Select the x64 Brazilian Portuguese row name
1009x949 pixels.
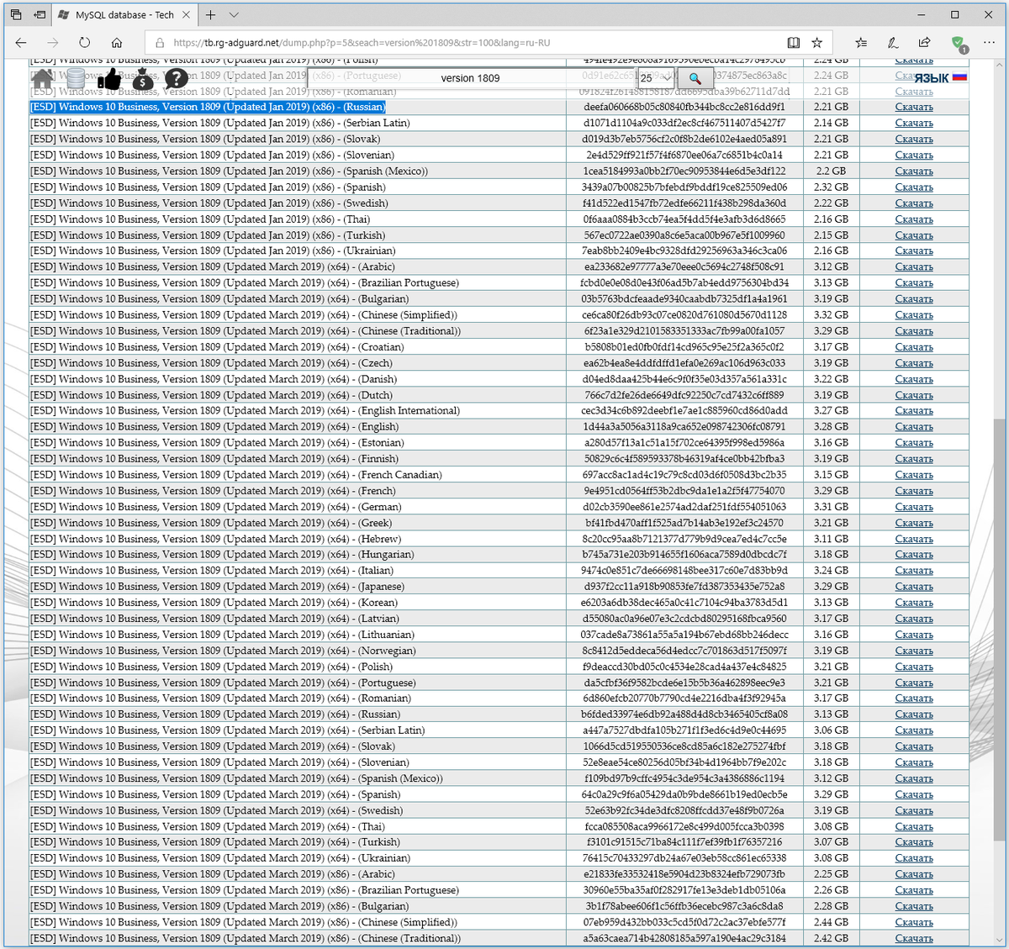[245, 282]
